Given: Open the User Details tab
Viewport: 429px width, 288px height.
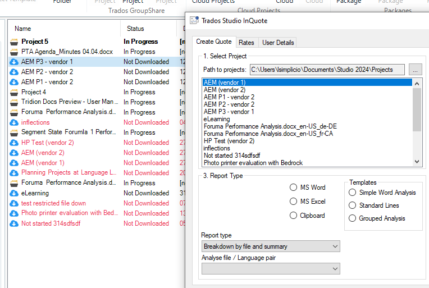Looking at the screenshot, I should click(x=278, y=43).
